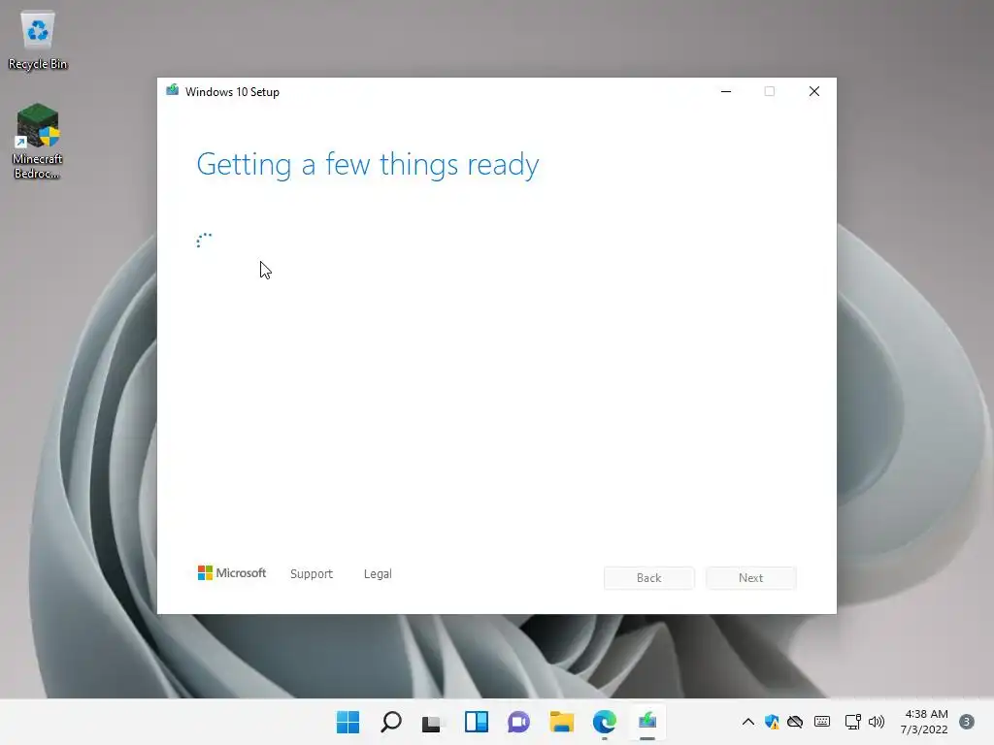Minimize the Windows 10 Setup window

[x=726, y=92]
